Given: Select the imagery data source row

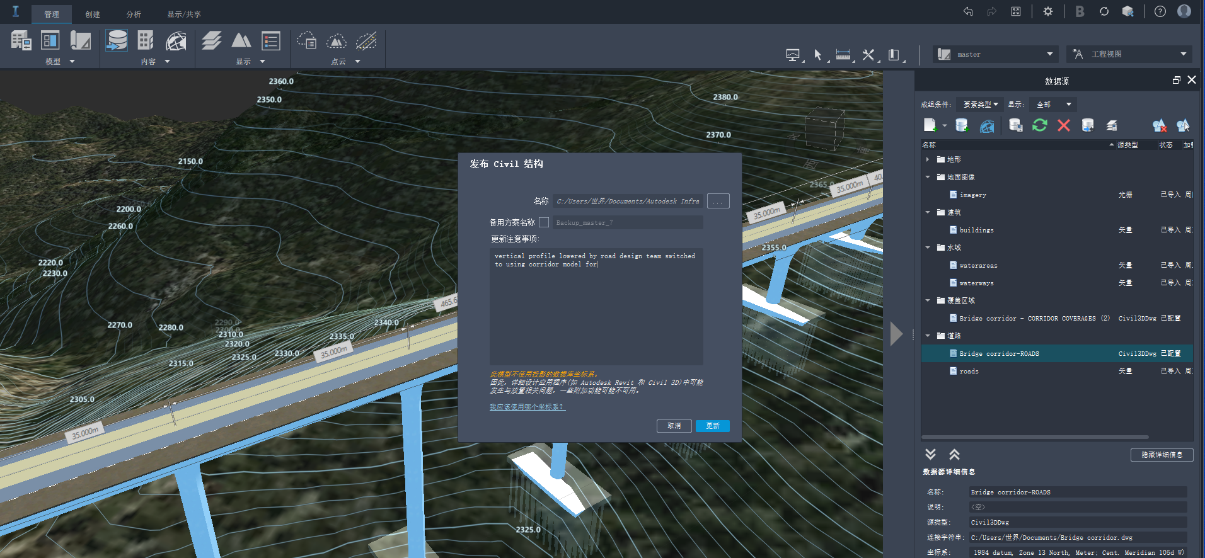Looking at the screenshot, I should coord(1057,195).
